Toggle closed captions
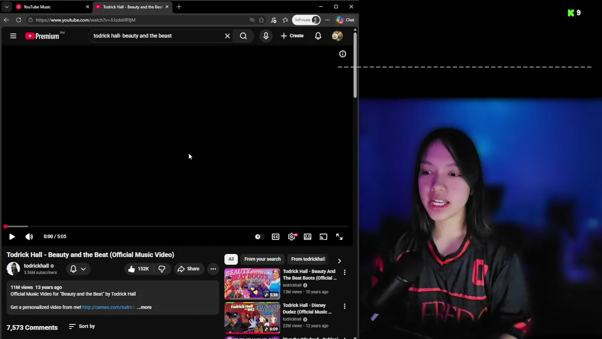This screenshot has width=602, height=339. 276,237
